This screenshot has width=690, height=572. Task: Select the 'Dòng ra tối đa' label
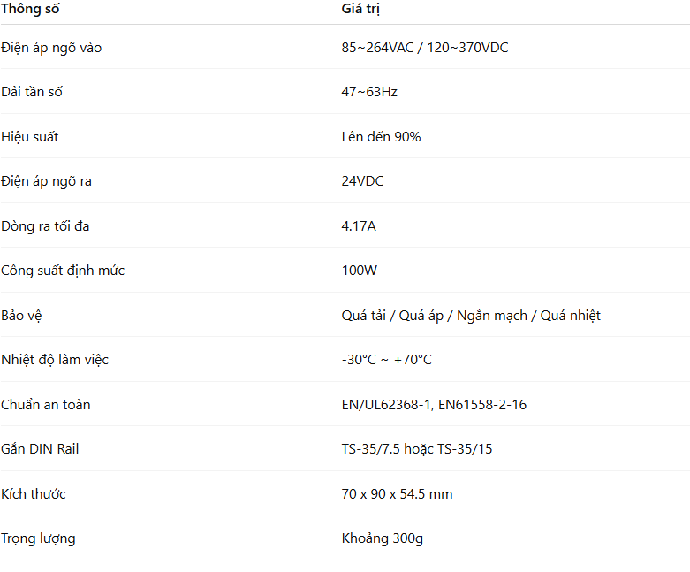coord(45,226)
